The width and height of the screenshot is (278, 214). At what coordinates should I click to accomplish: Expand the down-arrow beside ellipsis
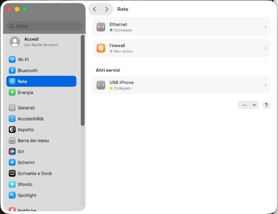click(254, 105)
